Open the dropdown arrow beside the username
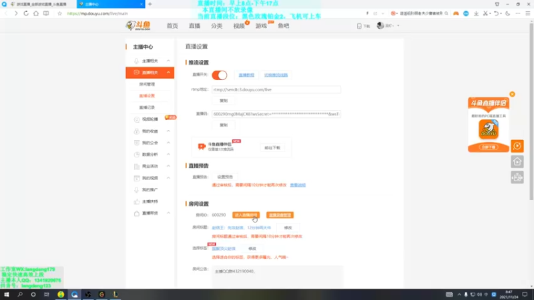The width and height of the screenshot is (534, 300). (398, 26)
